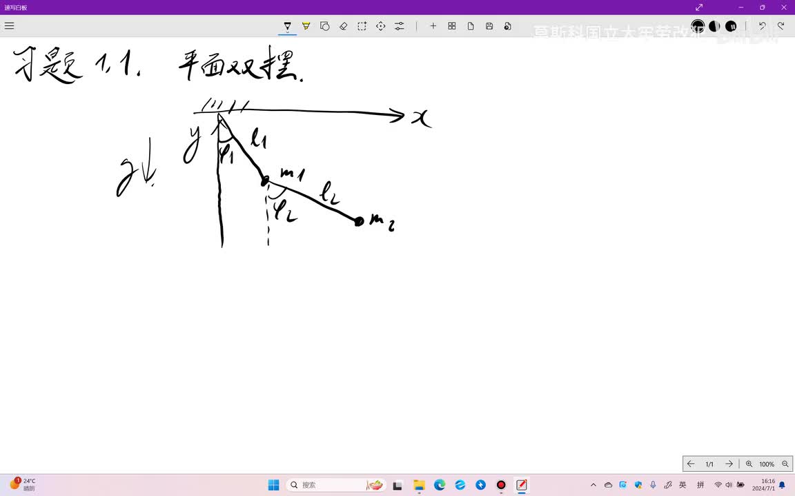The width and height of the screenshot is (795, 496).
Task: Click the 1/1 page indicator
Action: (709, 464)
